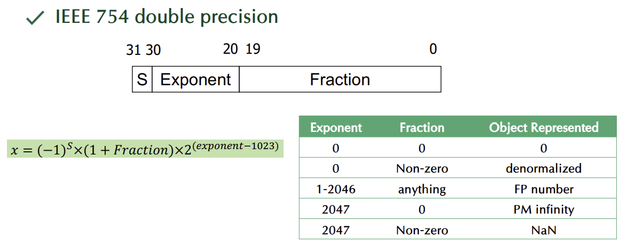
Task: Click the checkmark bullet beside the title
Action: [x=36, y=19]
